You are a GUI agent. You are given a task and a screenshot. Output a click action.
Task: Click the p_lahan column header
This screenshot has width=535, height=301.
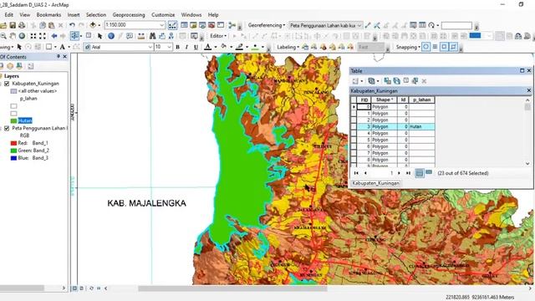421,99
